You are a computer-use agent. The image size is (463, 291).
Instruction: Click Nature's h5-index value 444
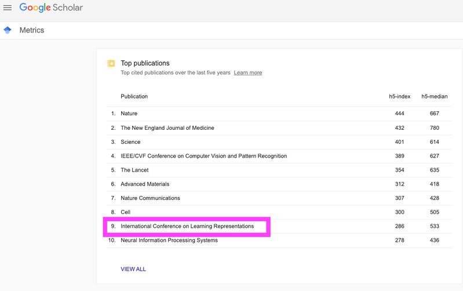[x=399, y=114]
